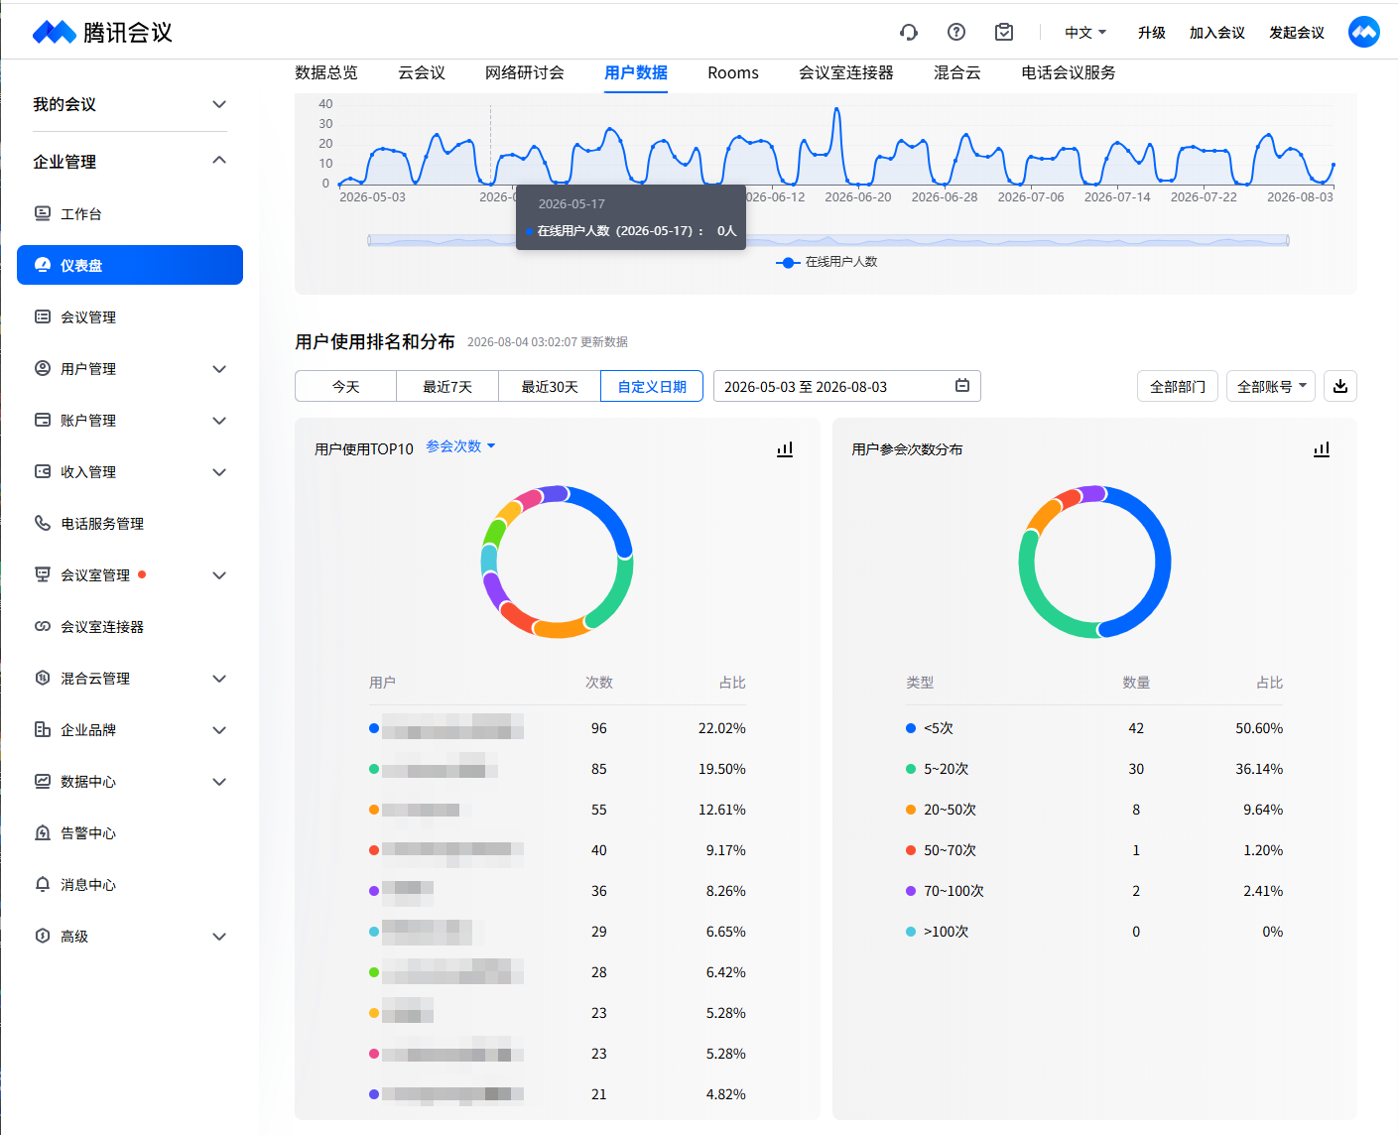Click the 会议室管理 presentation screen icon

pyautogui.click(x=43, y=574)
